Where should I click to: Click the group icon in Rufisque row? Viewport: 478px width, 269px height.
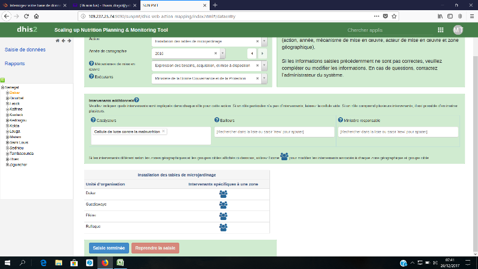pyautogui.click(x=223, y=227)
